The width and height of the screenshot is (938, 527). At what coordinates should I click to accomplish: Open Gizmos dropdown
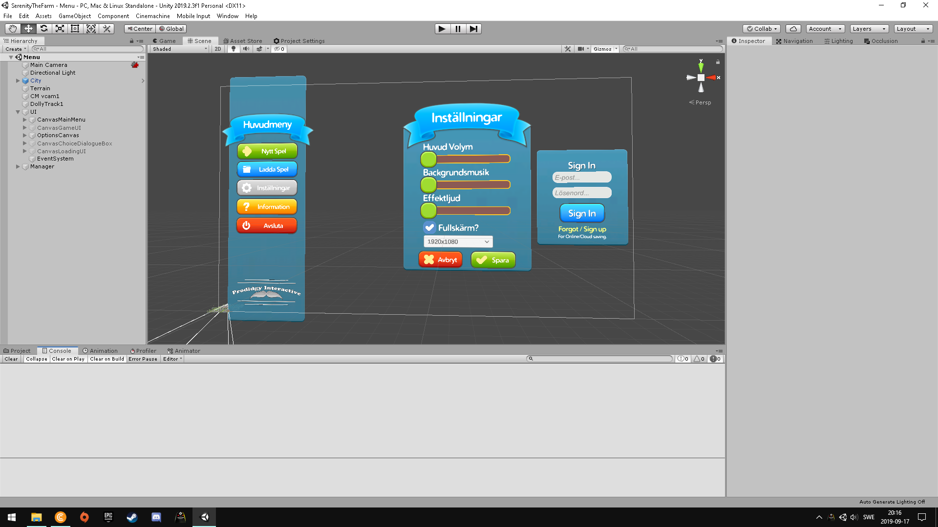click(x=605, y=49)
